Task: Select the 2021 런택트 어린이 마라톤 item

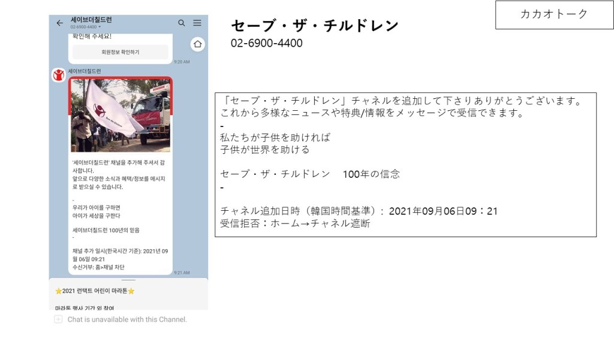Action: click(95, 291)
